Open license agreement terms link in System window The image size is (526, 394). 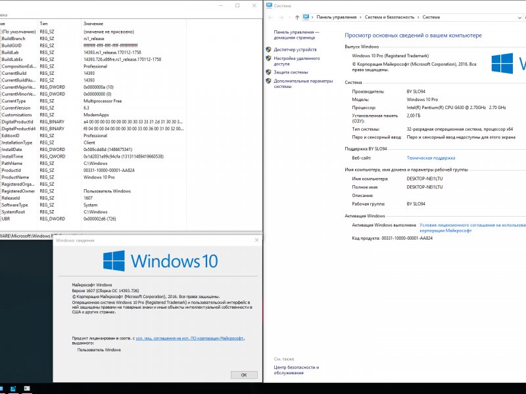click(473, 228)
